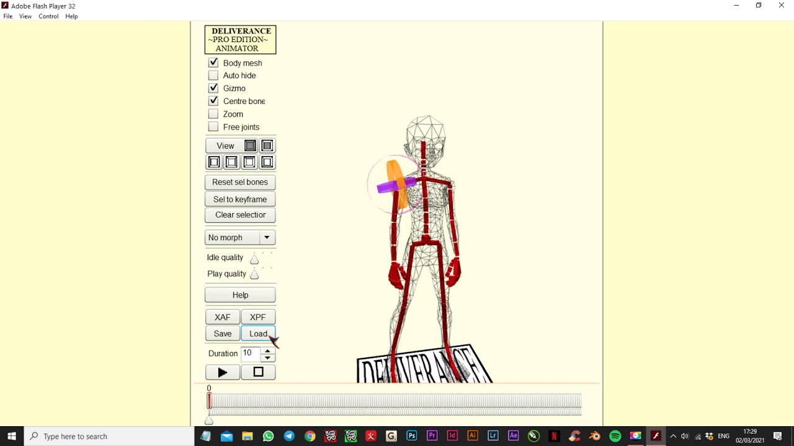Launch InDesign from the taskbar
This screenshot has height=446, width=794.
452,436
